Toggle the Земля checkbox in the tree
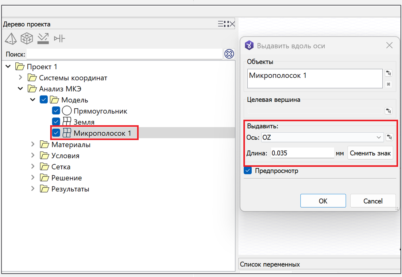 56,122
